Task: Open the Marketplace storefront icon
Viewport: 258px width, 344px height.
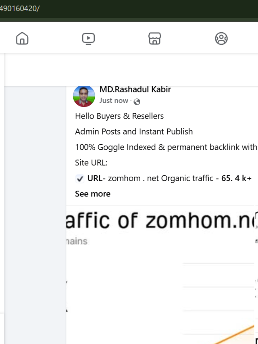Action: (x=155, y=39)
